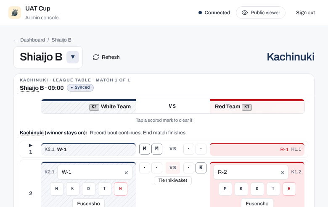
Task: Click the K1.2 label next to R-2
Action: coord(296,172)
